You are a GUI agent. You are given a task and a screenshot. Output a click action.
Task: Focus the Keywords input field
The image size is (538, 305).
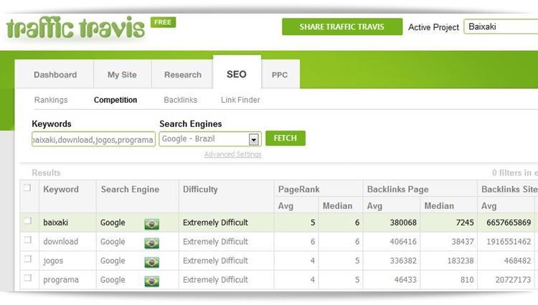coord(93,139)
